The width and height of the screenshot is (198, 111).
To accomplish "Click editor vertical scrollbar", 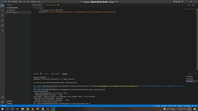I will click(197, 39).
